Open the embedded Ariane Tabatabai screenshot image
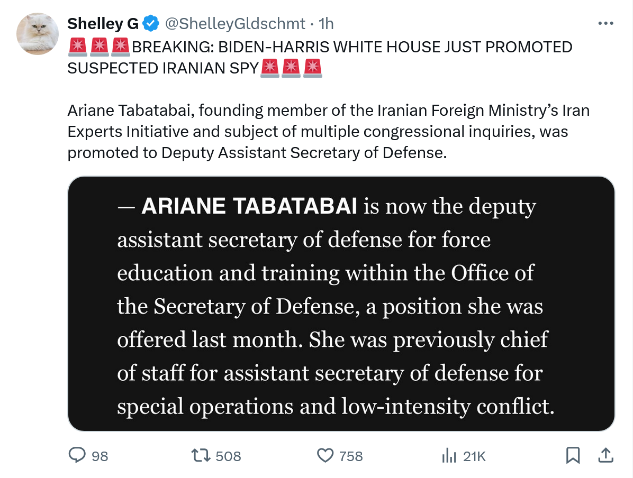The height and width of the screenshot is (478, 633). click(x=341, y=304)
